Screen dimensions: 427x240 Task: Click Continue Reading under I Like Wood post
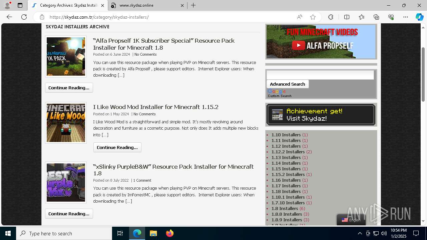(x=117, y=147)
